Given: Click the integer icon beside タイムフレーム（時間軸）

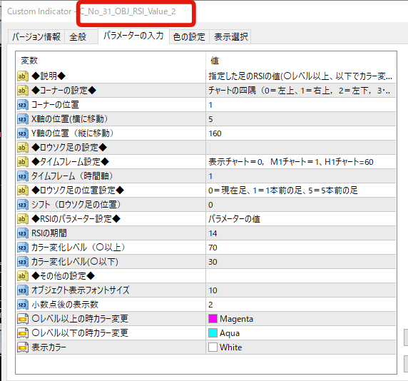Looking at the screenshot, I should (x=23, y=176).
